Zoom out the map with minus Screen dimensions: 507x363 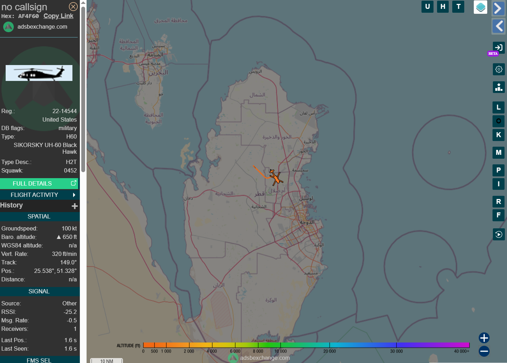pos(484,351)
